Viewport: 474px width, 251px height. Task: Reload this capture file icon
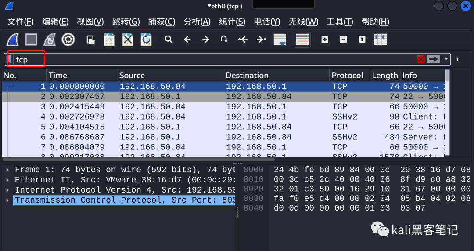[x=146, y=40]
